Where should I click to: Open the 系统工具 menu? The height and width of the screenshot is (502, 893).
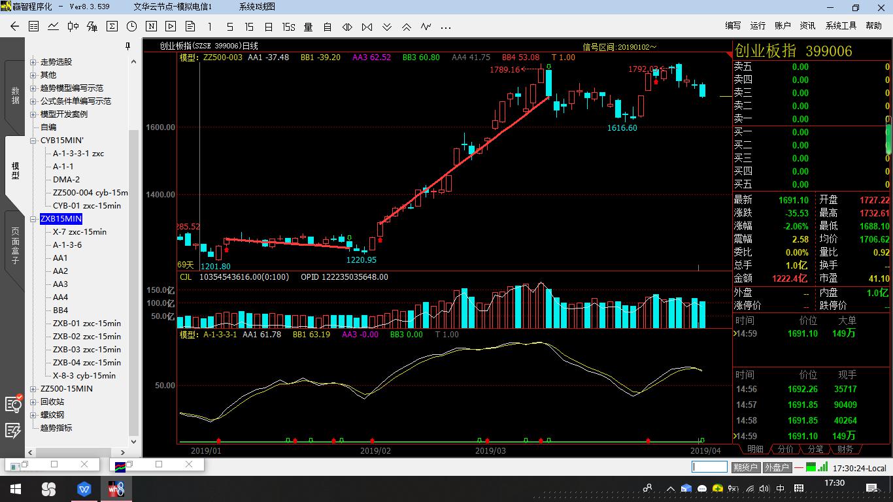(841, 25)
